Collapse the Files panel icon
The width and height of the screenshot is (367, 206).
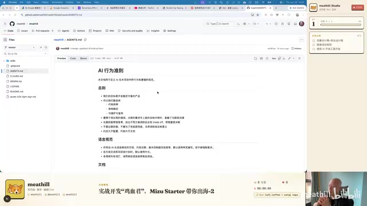(5, 39)
